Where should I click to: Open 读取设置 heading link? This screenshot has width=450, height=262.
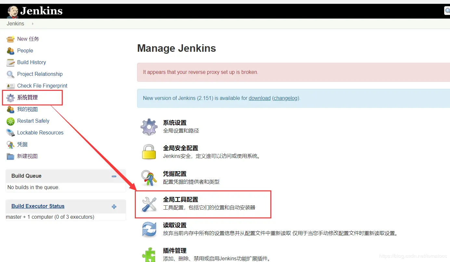click(175, 225)
